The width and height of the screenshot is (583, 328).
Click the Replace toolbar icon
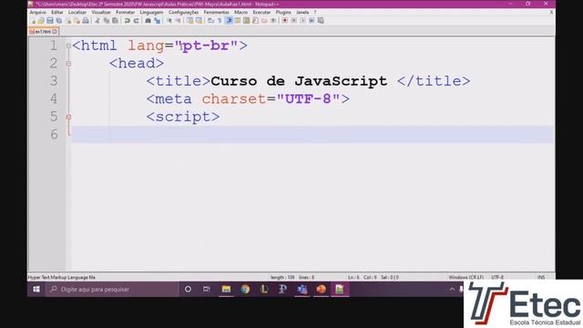point(157,21)
